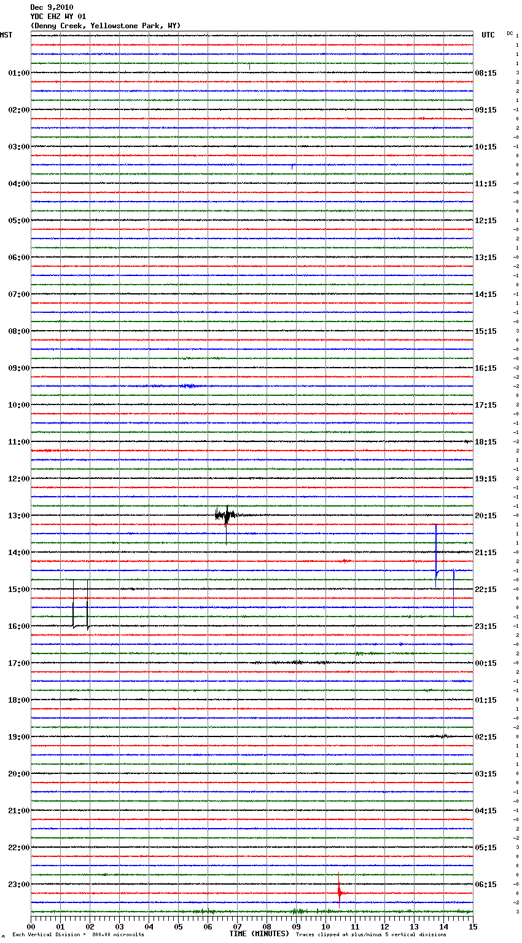
Task: Click the "04:00" MST time label
Action: [x=19, y=184]
